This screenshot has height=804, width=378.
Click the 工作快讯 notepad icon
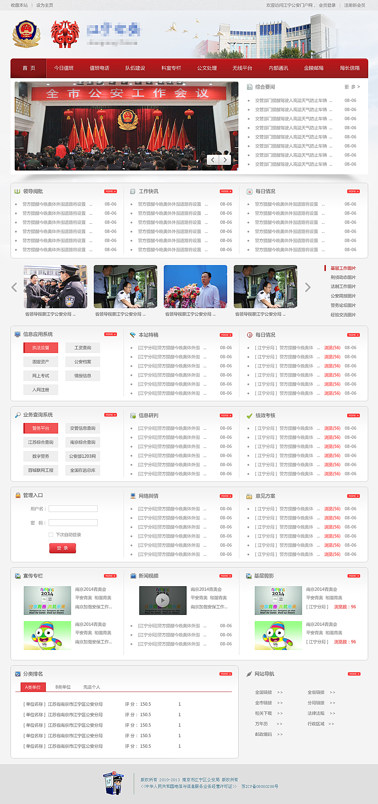click(133, 192)
